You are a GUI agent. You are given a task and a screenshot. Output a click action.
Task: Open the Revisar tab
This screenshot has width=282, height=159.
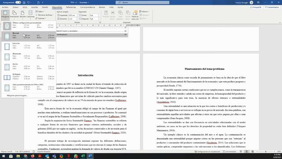(x=102, y=8)
